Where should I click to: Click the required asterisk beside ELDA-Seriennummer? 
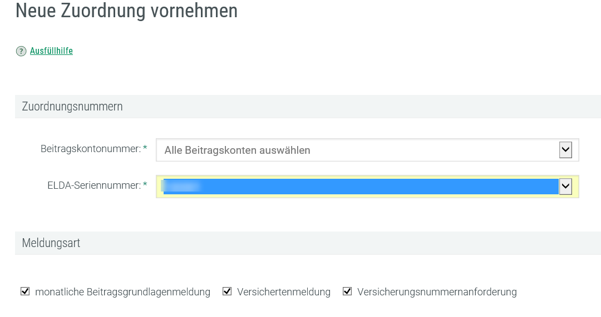click(145, 185)
